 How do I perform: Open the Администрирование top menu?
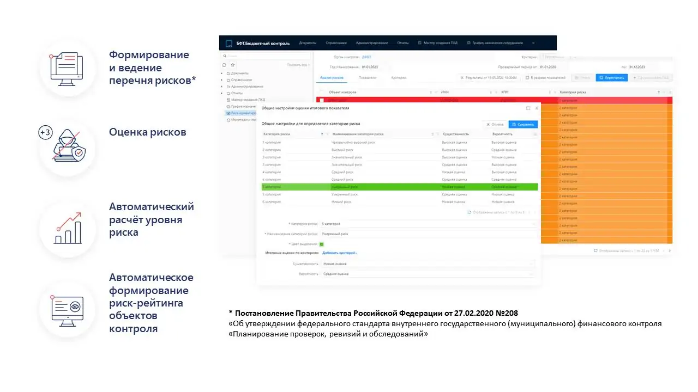pos(372,43)
